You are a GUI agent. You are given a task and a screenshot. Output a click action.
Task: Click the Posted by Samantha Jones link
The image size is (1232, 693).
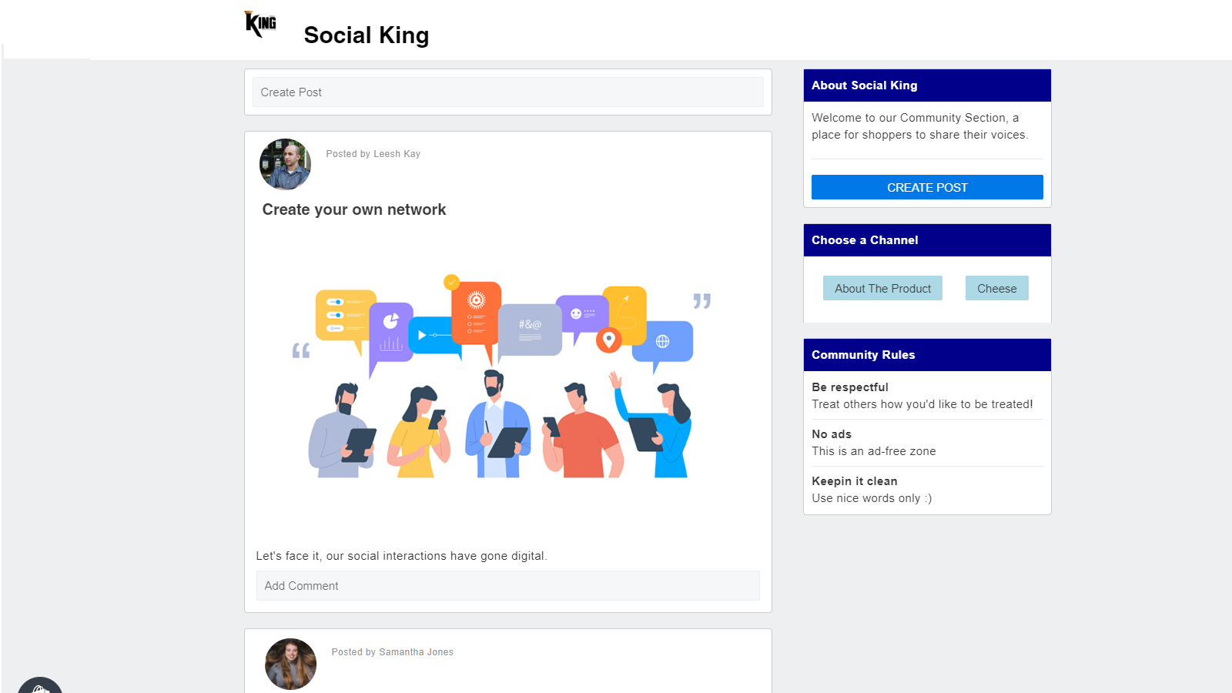coord(392,651)
